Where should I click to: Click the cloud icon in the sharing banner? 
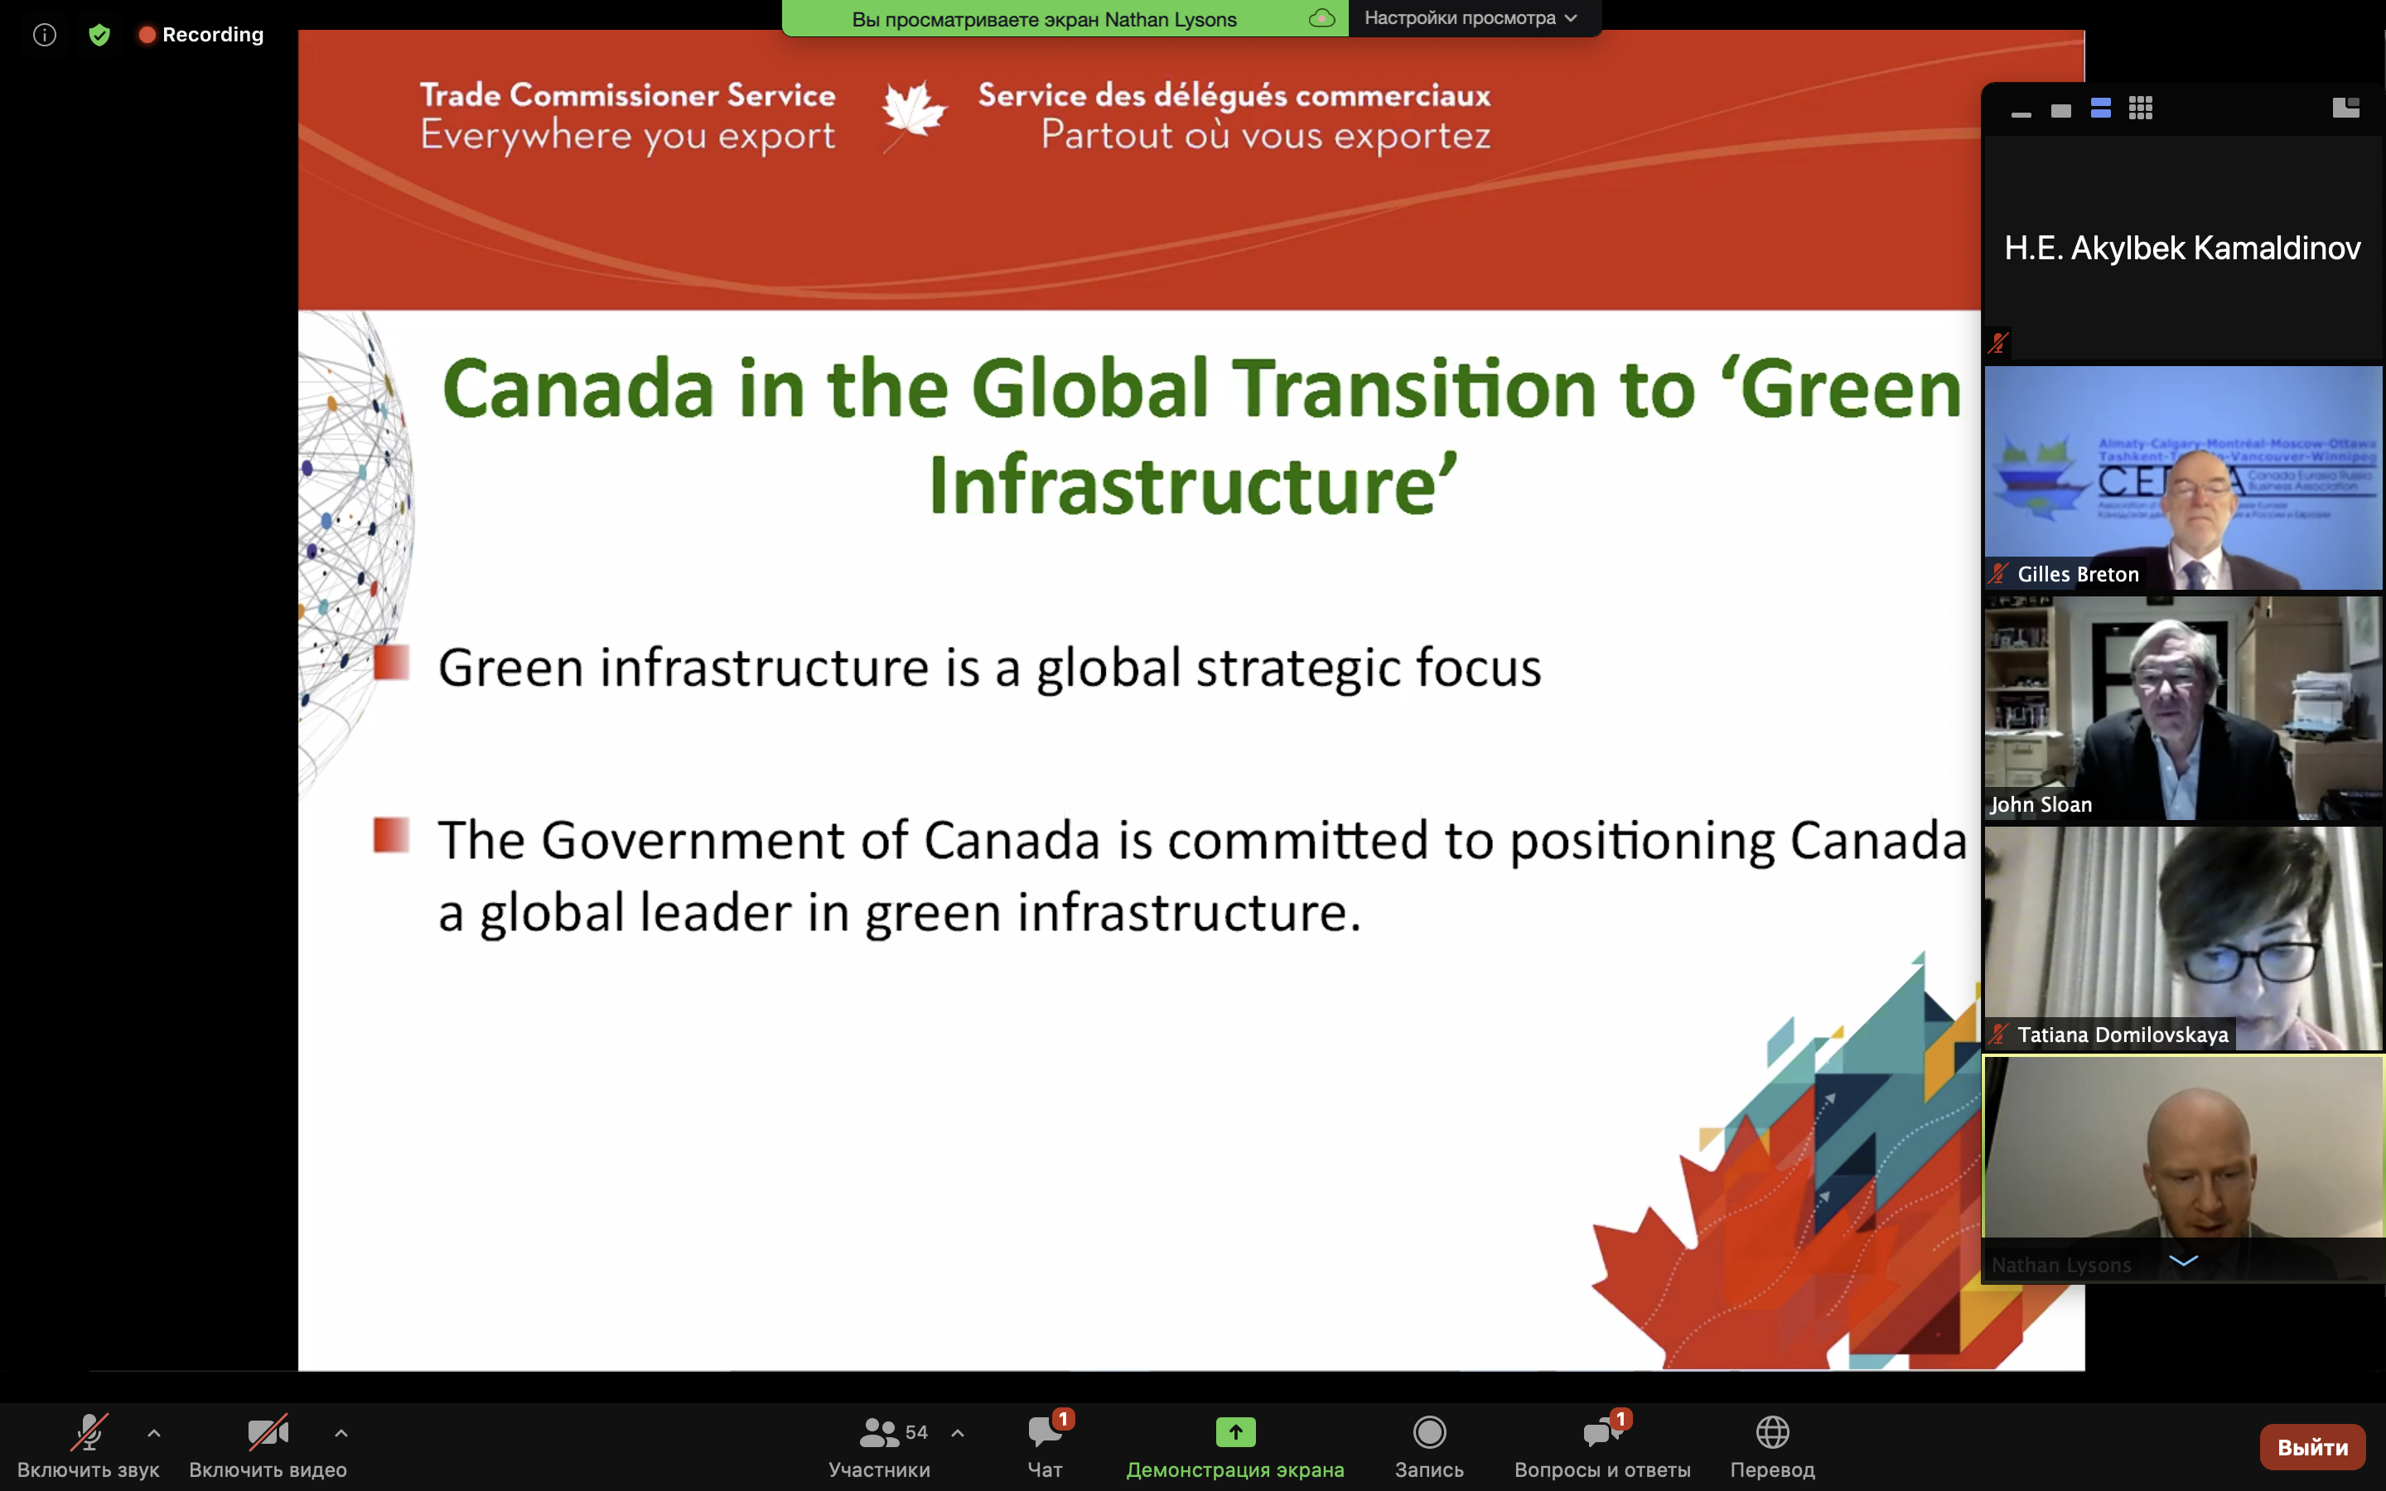point(1321,17)
